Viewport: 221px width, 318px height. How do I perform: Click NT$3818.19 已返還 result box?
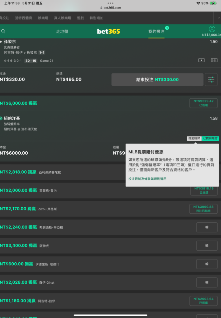[204, 191]
